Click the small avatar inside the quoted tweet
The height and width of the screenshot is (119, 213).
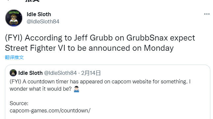coord(13,73)
